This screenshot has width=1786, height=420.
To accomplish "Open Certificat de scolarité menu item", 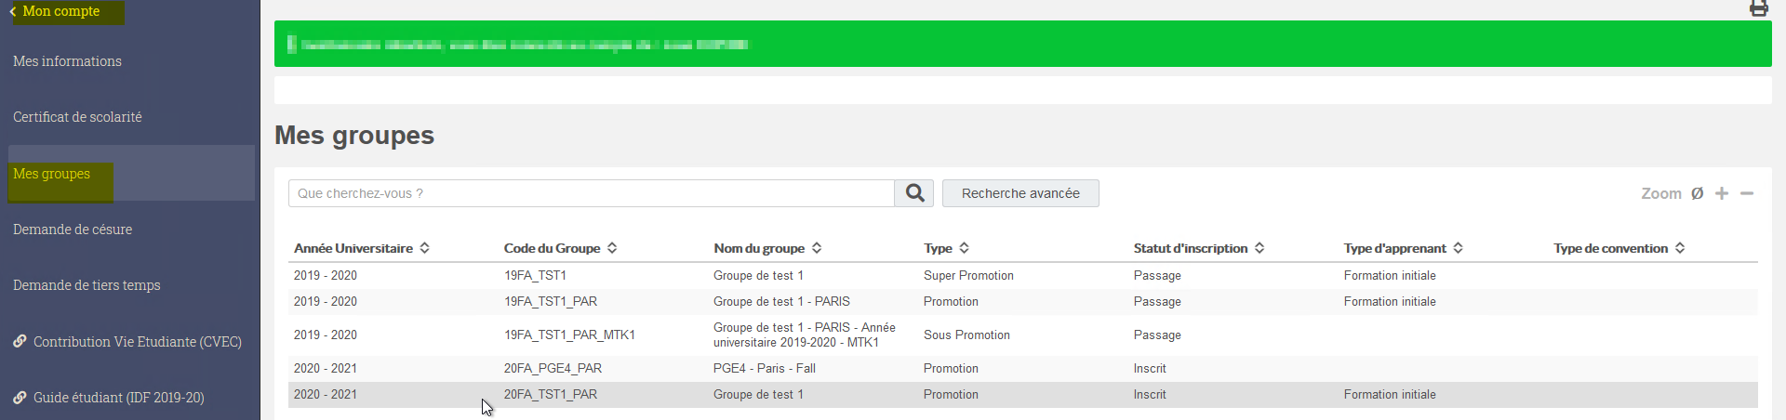I will (x=77, y=117).
